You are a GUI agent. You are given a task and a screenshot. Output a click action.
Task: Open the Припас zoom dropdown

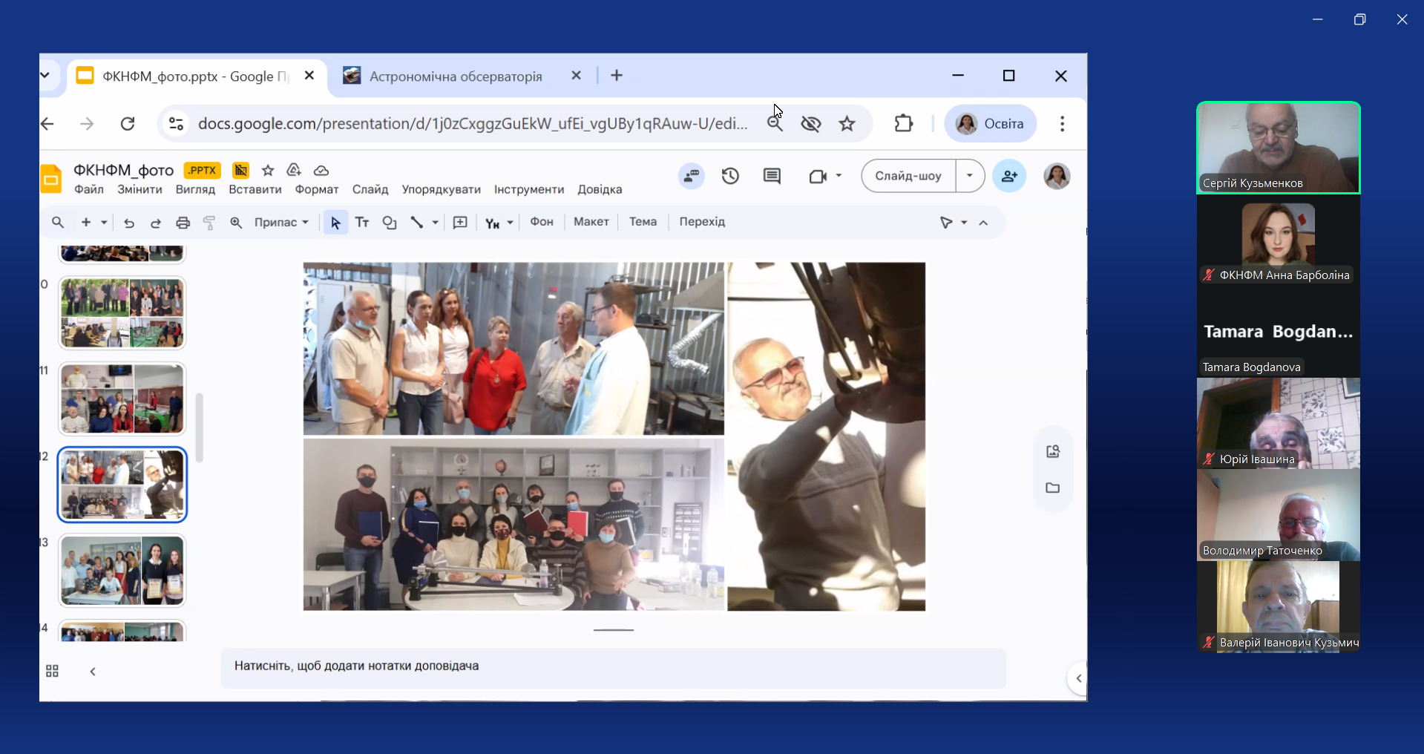(281, 223)
